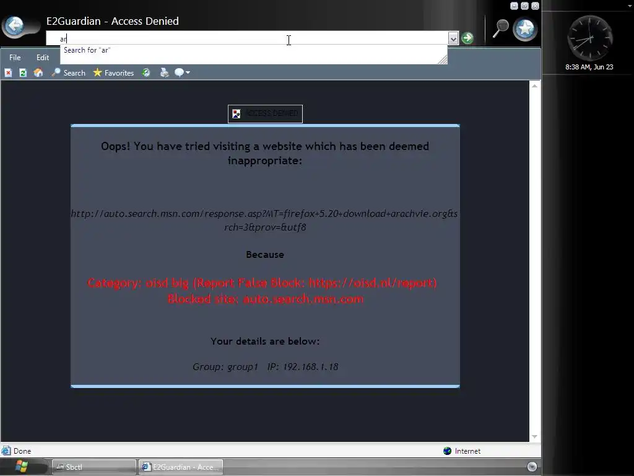Click the blocked MSN URL text

pyautogui.click(x=264, y=220)
